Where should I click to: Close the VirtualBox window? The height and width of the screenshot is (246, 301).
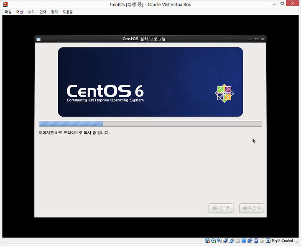292,3
